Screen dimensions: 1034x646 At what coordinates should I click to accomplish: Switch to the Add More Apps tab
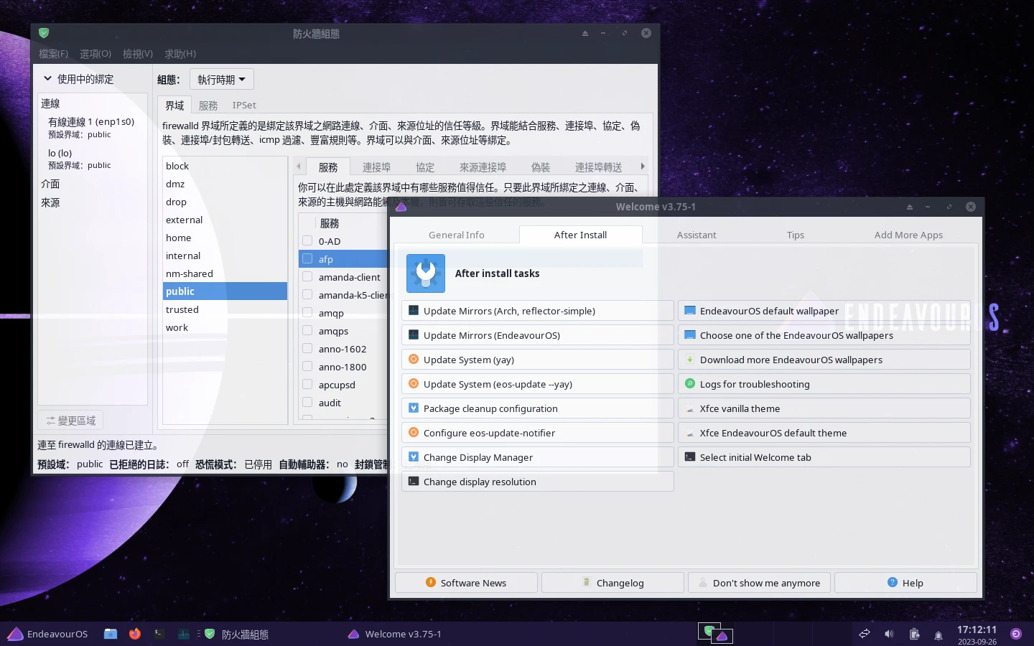(x=908, y=235)
